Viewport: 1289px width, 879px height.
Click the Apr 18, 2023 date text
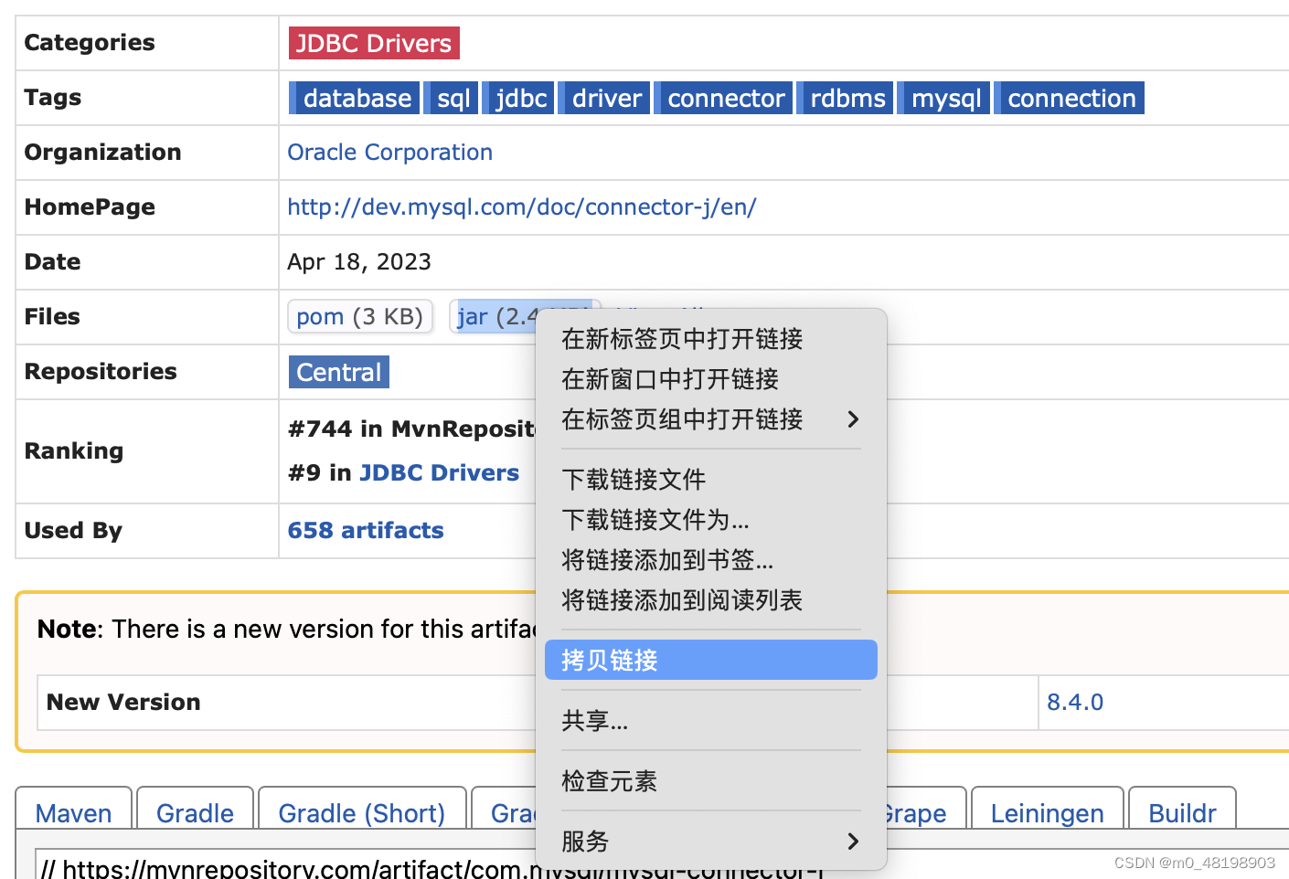click(x=359, y=261)
